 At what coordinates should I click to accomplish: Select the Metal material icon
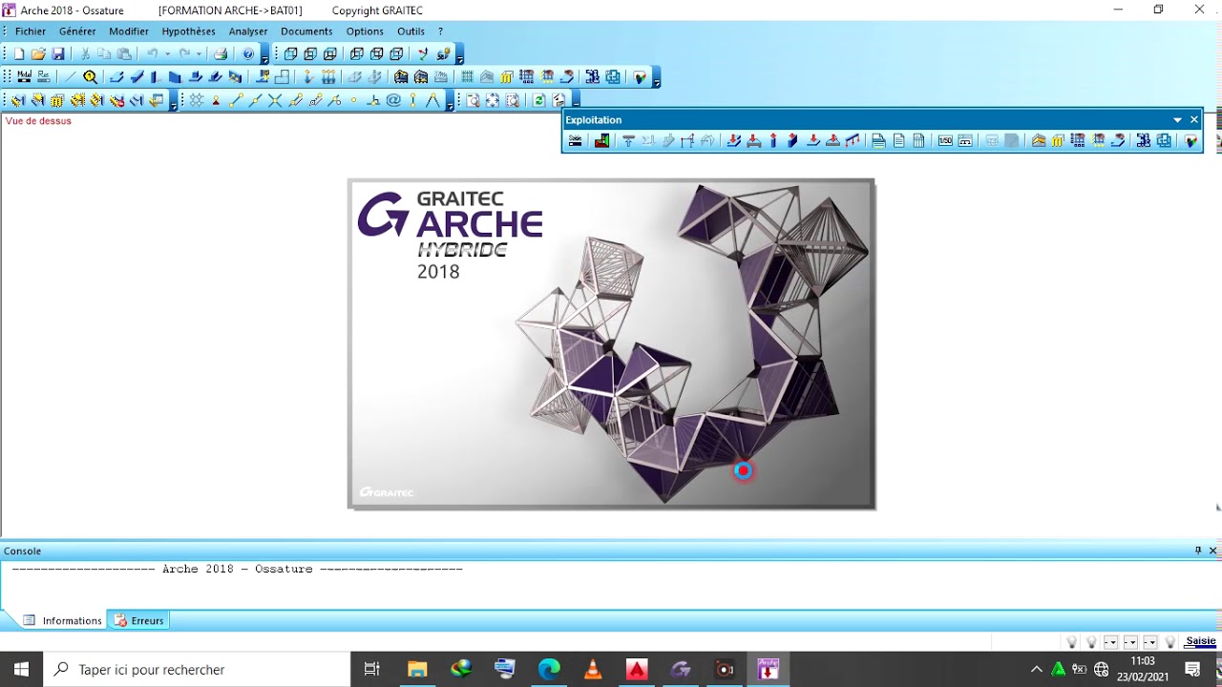point(24,76)
